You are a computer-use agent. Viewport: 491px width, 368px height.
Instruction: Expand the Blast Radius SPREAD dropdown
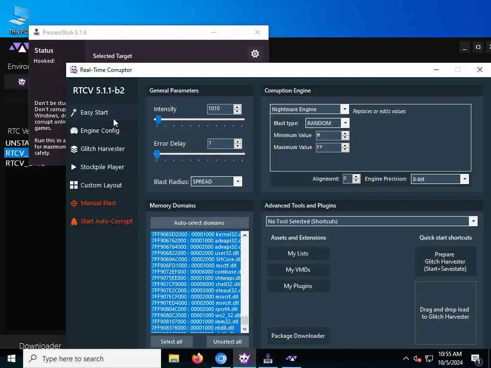238,182
